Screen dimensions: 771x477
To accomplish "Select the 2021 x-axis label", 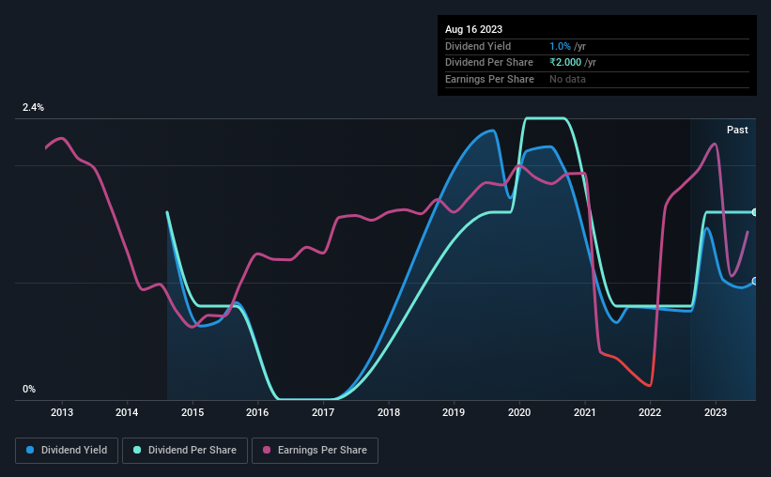I will [x=585, y=412].
